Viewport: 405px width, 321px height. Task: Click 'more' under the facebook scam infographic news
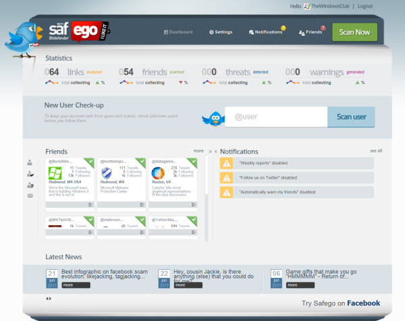[x=76, y=285]
